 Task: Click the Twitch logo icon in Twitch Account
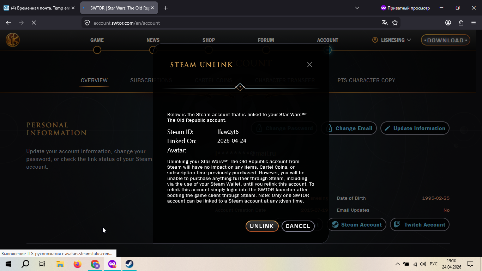[397, 225]
